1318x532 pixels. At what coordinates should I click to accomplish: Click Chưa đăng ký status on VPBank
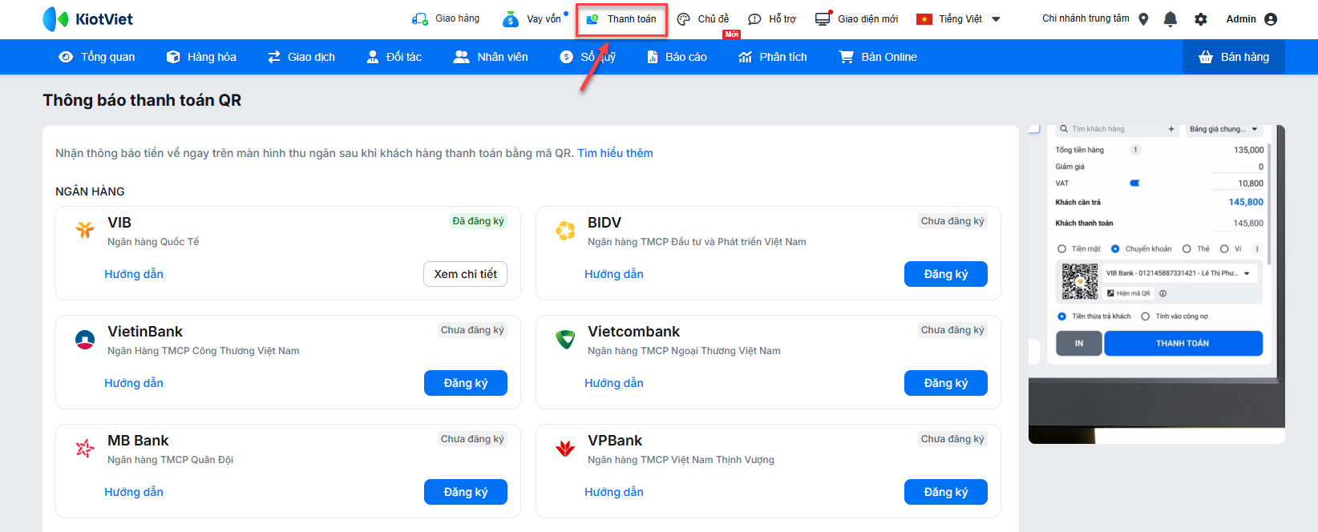pos(952,439)
